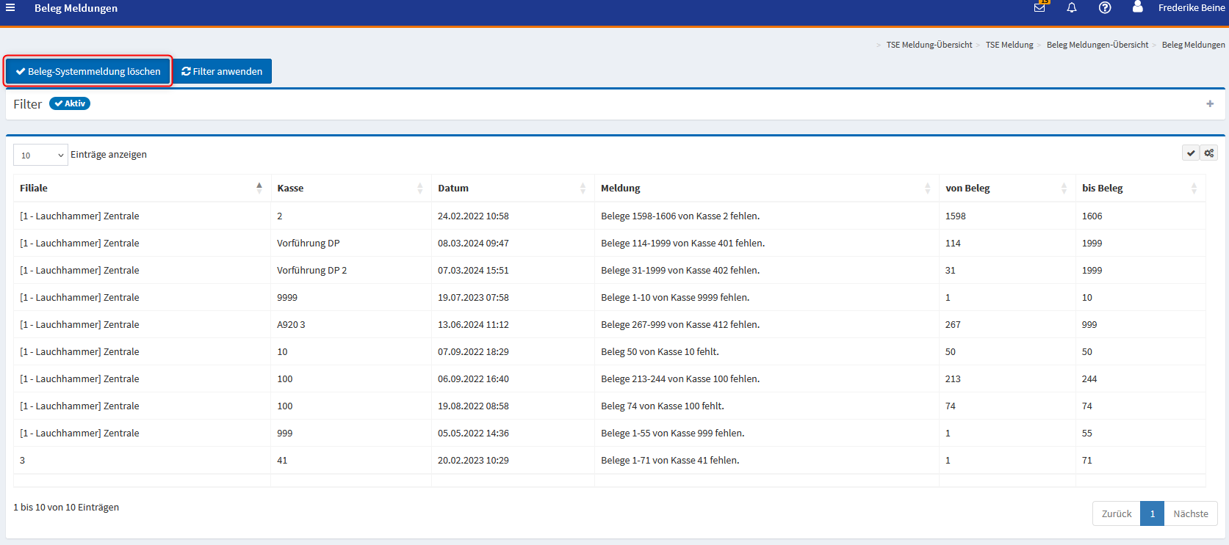Navigate to Beleg Meldungen-Übersicht breadcrumb
Screen dimensions: 1229x545
click(1097, 45)
